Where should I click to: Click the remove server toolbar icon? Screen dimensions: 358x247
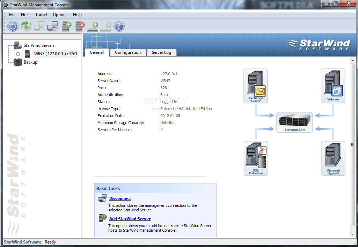(80, 26)
